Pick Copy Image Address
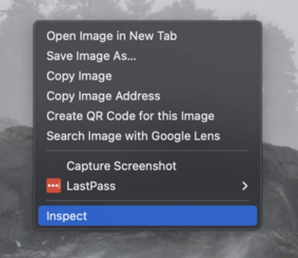298x258 pixels. 103,96
